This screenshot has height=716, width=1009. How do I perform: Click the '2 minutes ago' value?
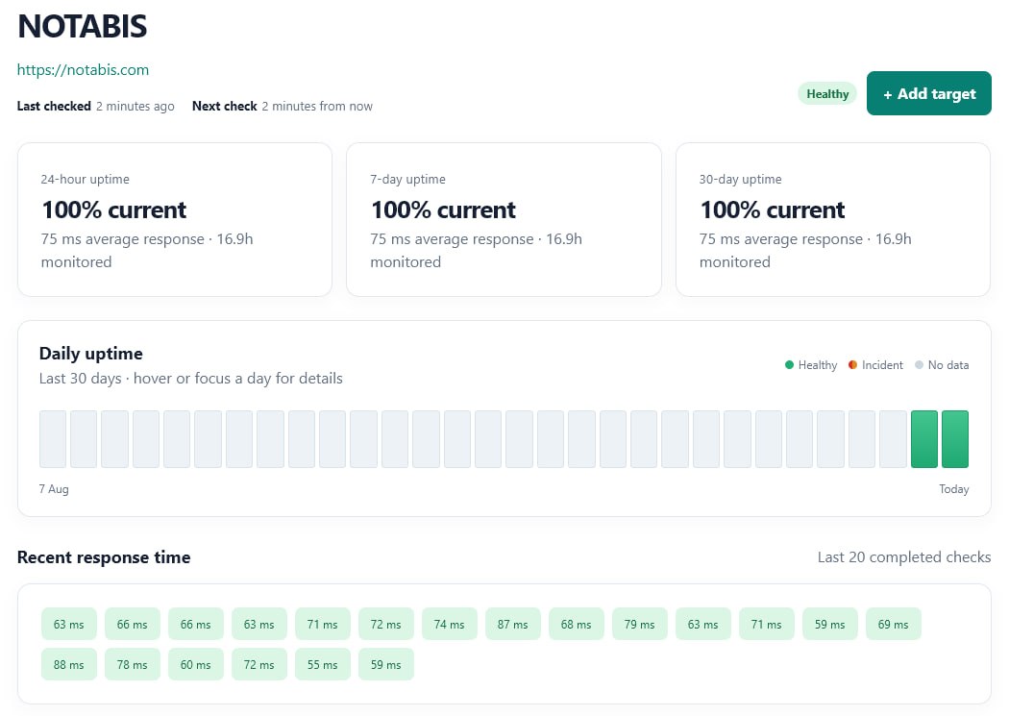(x=135, y=106)
